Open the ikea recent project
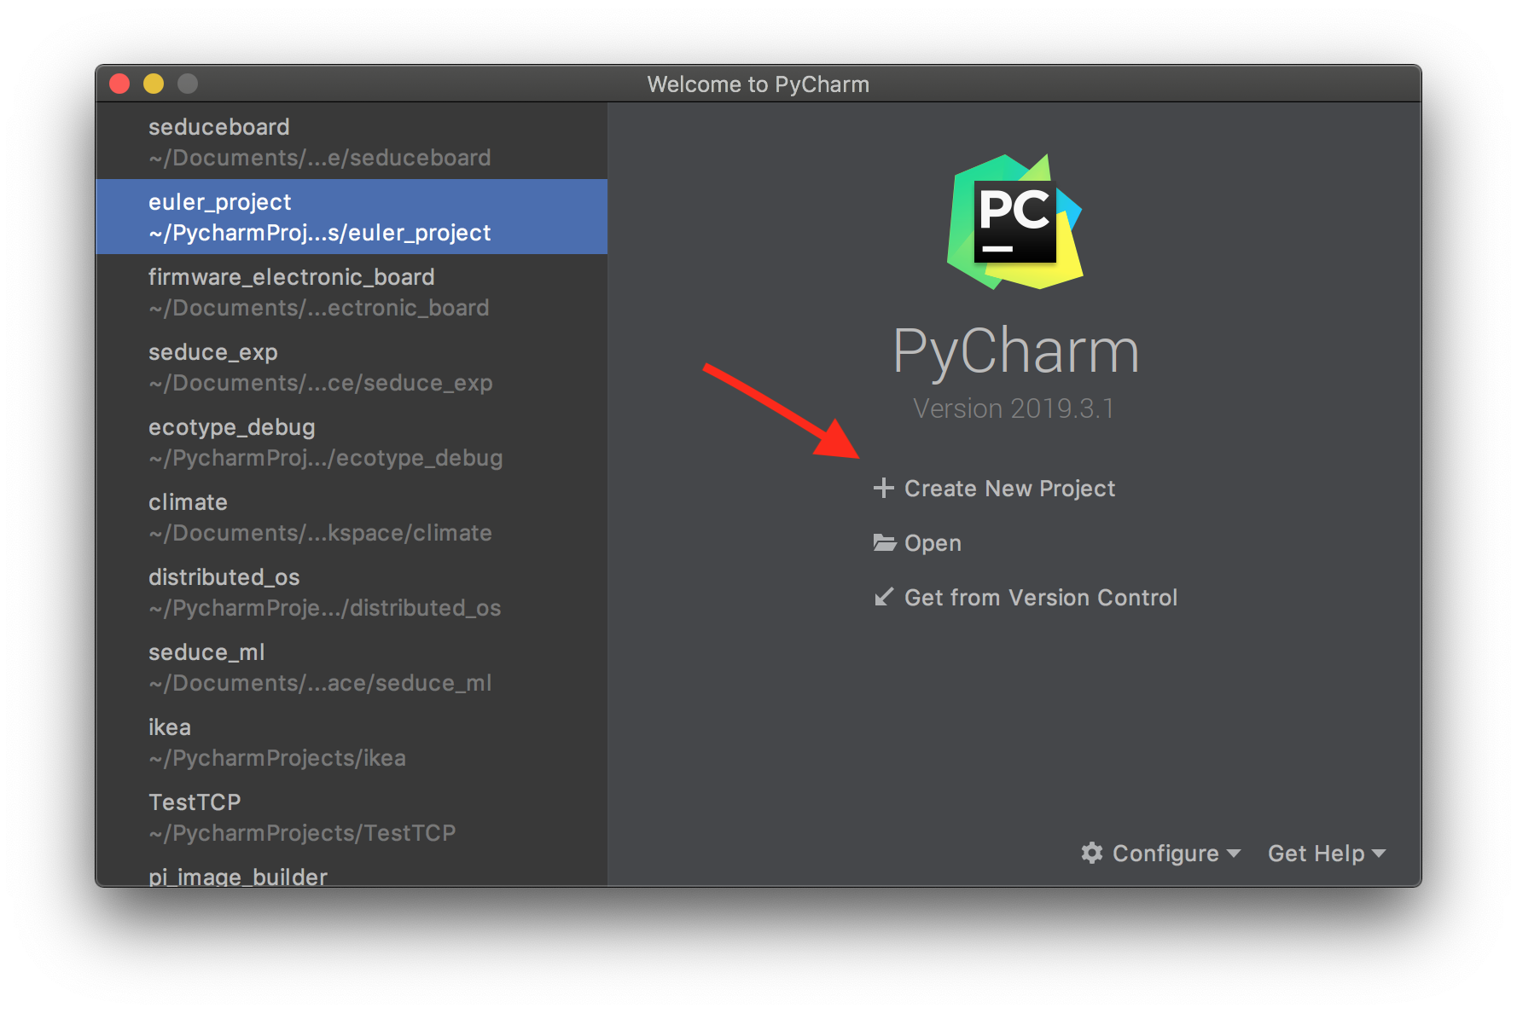This screenshot has height=1013, width=1517. coord(352,742)
